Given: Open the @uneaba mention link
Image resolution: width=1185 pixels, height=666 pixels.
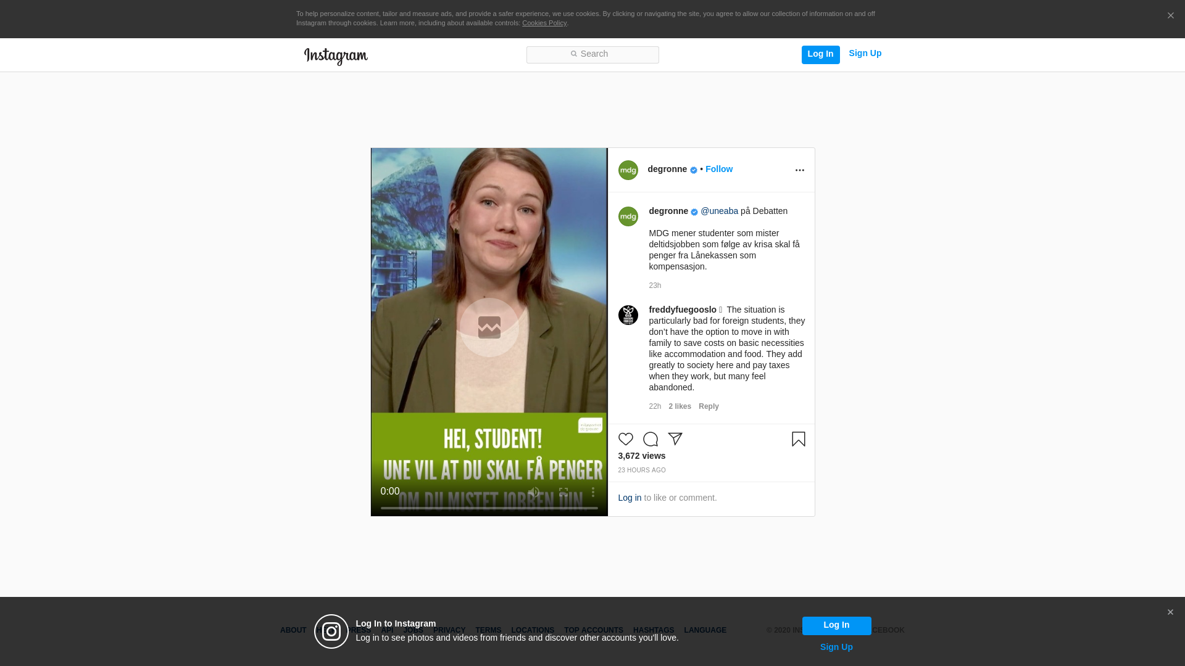Looking at the screenshot, I should pos(719,211).
